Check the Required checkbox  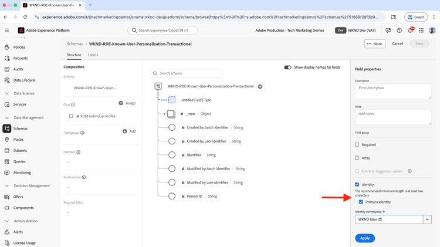[x=357, y=144]
